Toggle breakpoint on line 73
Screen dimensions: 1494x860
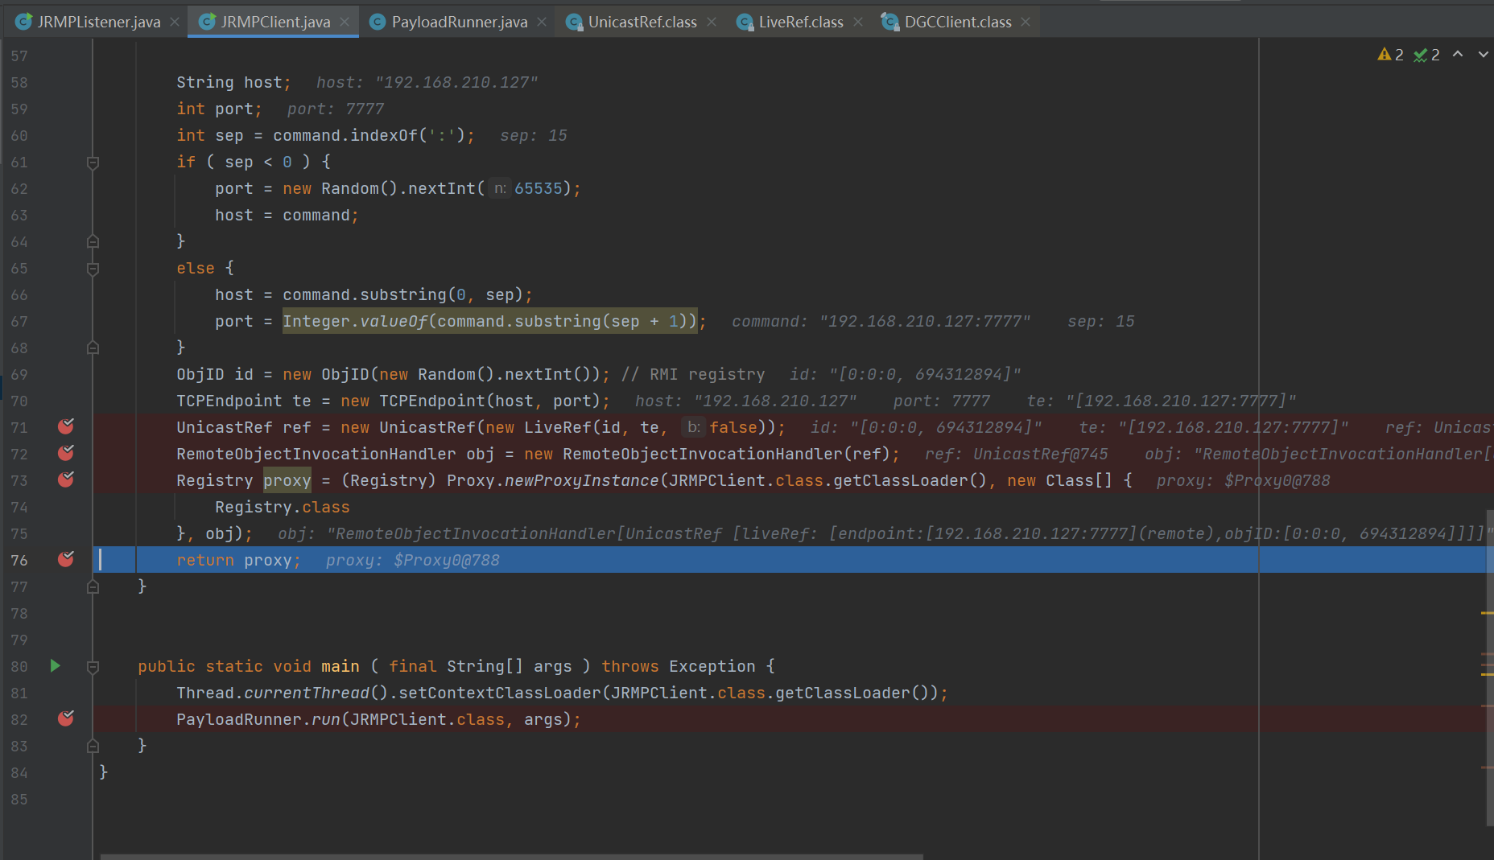click(x=66, y=479)
